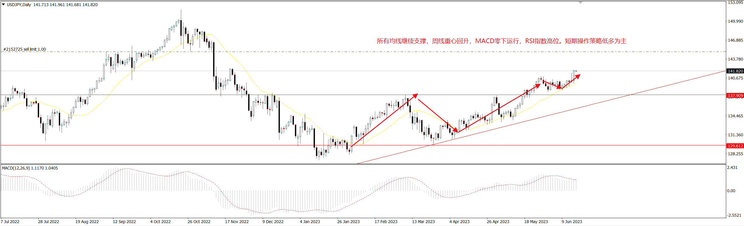Select the tallest candle at the October 2022 peak

point(181,28)
